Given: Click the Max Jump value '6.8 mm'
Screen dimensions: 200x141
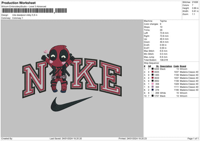Looking at the screenshot, I should pyautogui.click(x=164, y=57).
